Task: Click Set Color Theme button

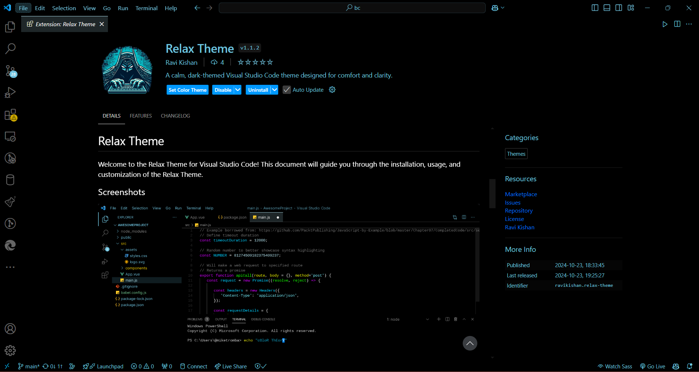Action: (187, 90)
